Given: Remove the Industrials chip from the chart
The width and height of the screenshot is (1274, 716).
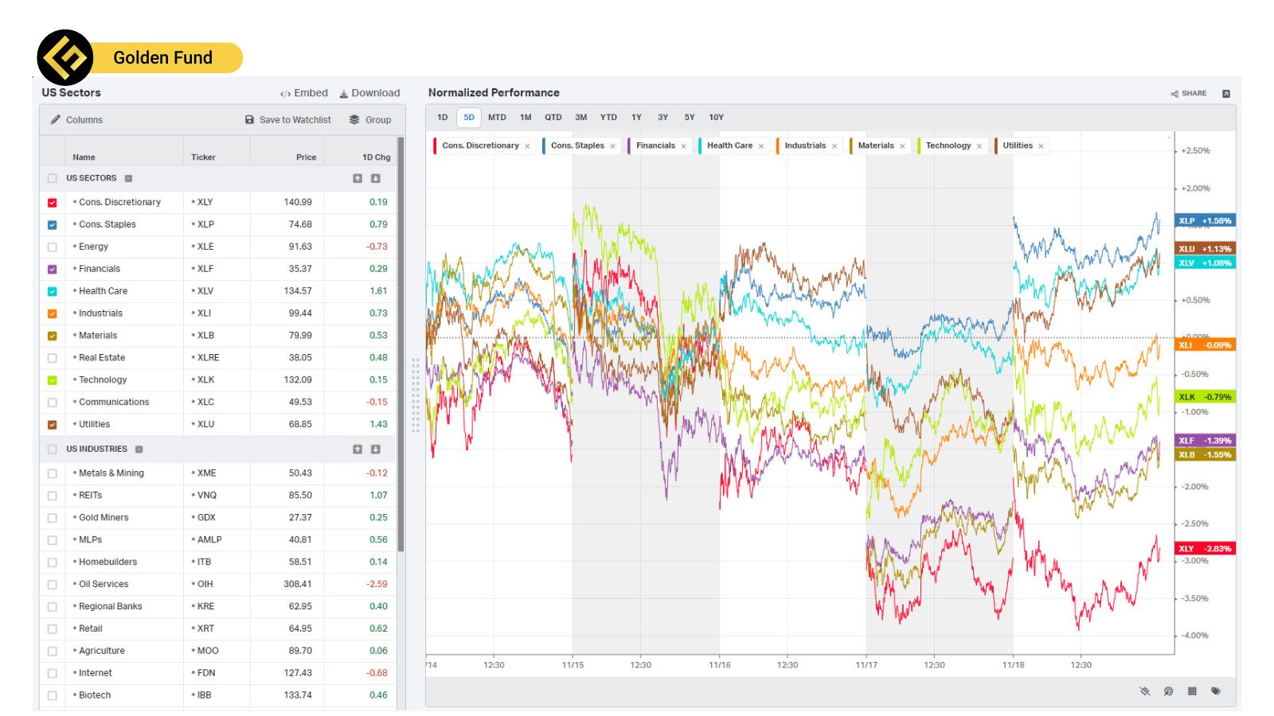Looking at the screenshot, I should pos(834,146).
